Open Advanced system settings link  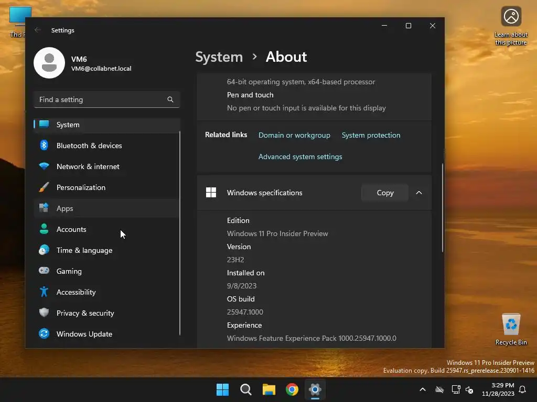tap(300, 157)
